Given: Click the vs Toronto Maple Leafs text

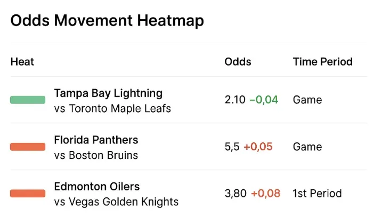Looking at the screenshot, I should click(x=112, y=109).
